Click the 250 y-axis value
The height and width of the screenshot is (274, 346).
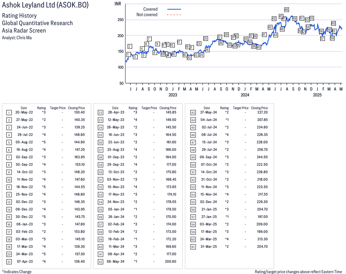pos(121,20)
